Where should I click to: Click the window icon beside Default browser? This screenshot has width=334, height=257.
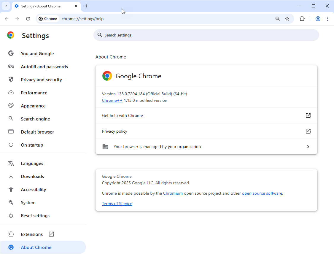[x=11, y=132]
